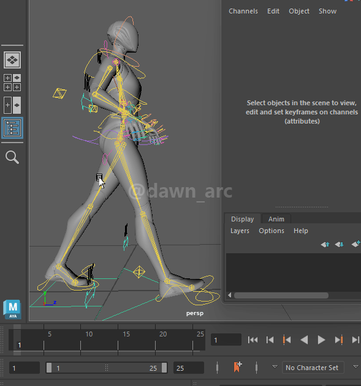Jump to previous keyframe
361x386 pixels.
287,340
